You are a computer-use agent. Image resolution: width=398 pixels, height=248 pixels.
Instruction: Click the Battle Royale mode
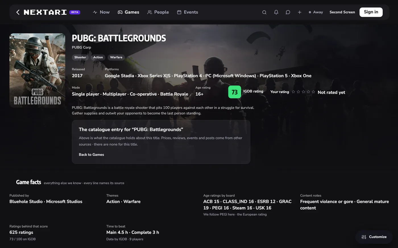point(174,94)
